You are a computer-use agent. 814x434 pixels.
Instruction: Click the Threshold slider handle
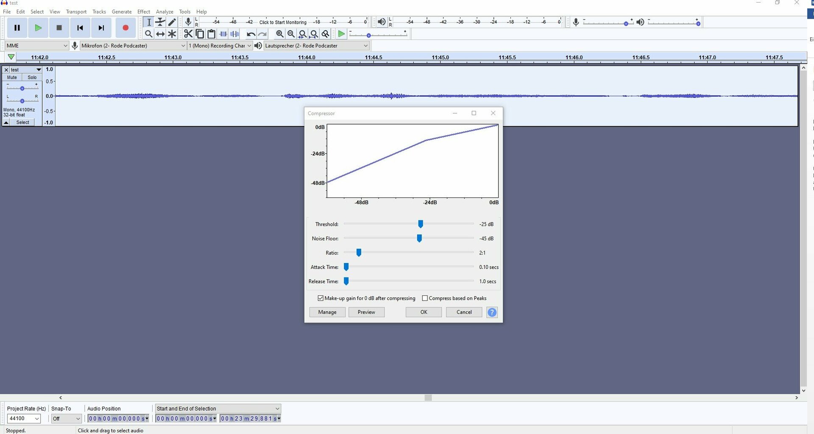(x=421, y=224)
